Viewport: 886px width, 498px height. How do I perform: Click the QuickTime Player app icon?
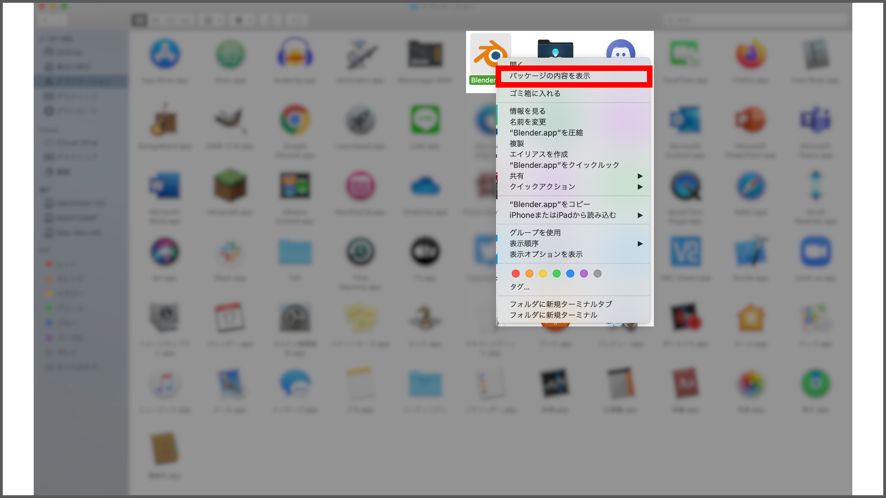(x=685, y=186)
